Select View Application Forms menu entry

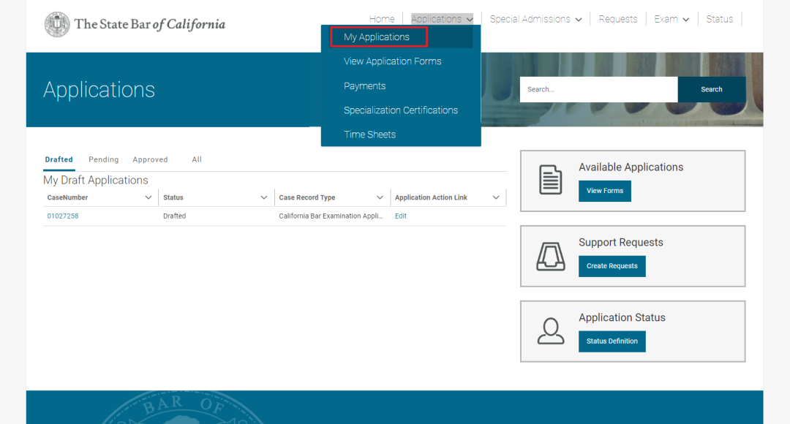(x=393, y=61)
